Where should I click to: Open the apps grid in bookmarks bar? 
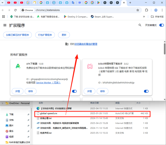pos(4,17)
